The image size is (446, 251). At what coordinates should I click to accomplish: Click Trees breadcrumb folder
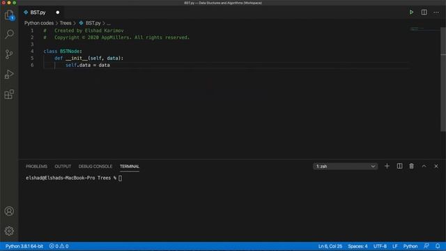[66, 23]
